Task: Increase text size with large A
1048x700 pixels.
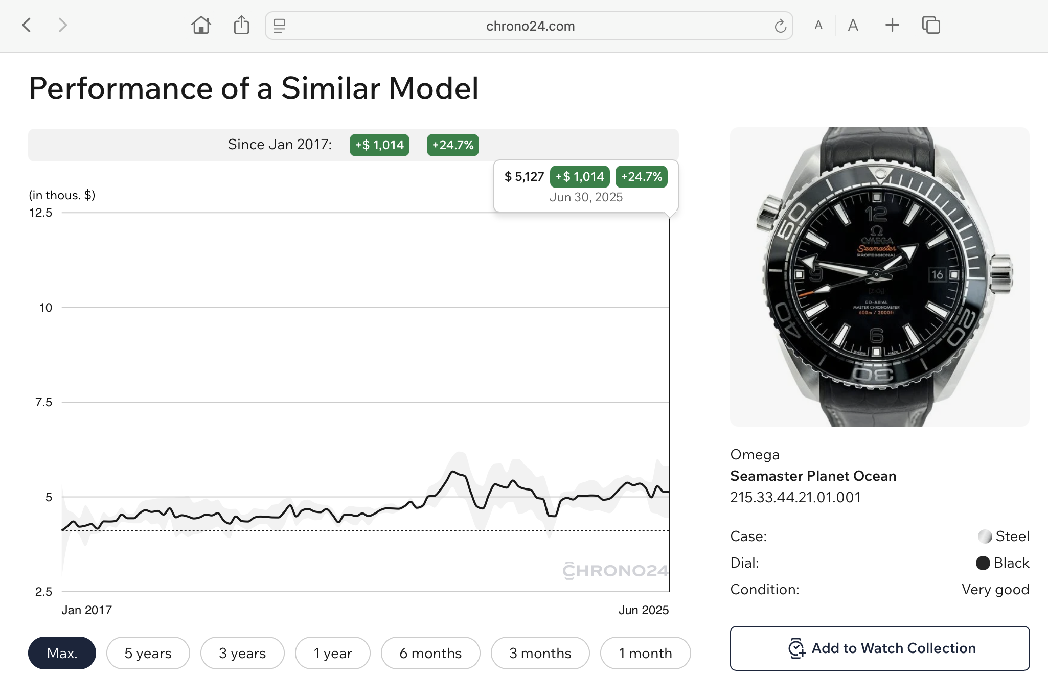Action: coord(853,26)
